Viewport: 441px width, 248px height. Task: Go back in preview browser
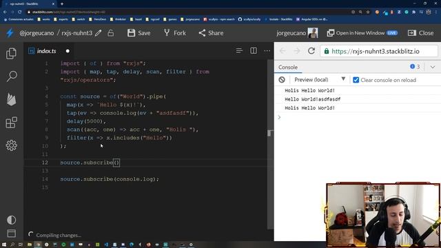tap(283, 51)
